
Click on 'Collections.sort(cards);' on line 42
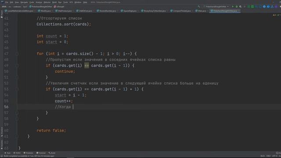pos(64,24)
